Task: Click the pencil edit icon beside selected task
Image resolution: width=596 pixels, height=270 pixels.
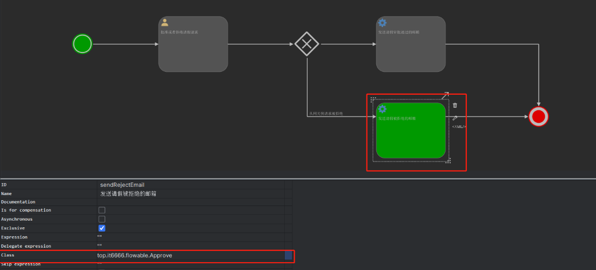Action: point(455,118)
